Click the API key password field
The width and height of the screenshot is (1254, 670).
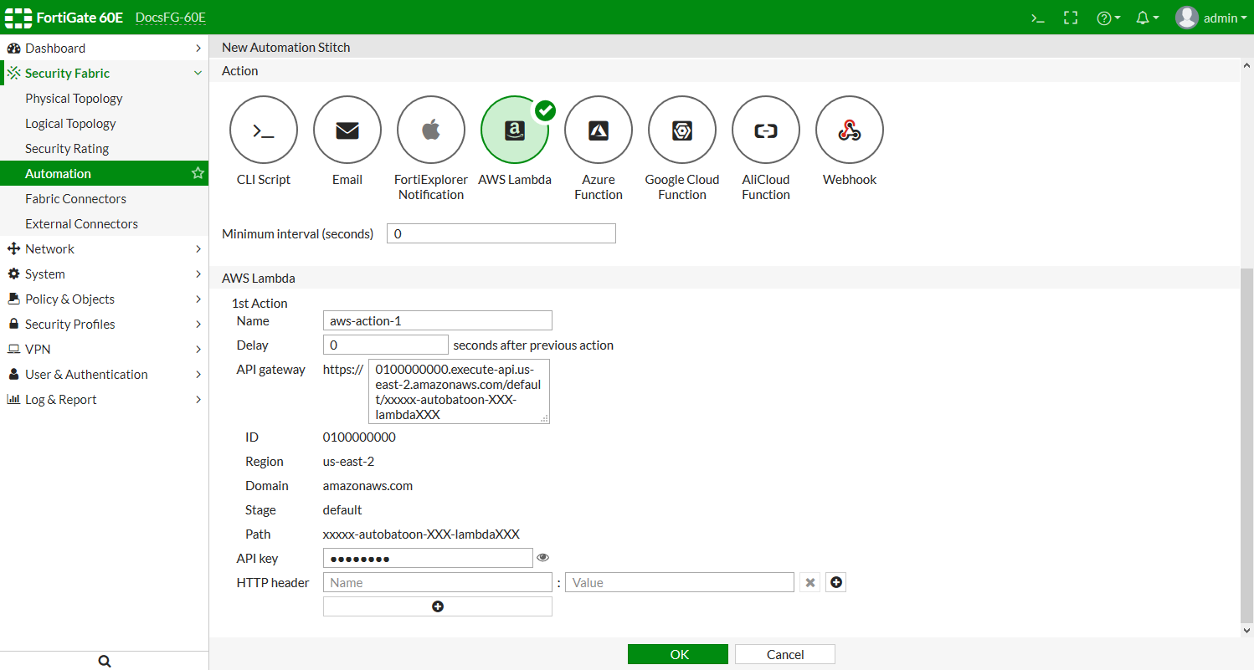[x=428, y=558]
